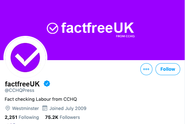Click the calendar joined-date icon

pyautogui.click(x=45, y=108)
